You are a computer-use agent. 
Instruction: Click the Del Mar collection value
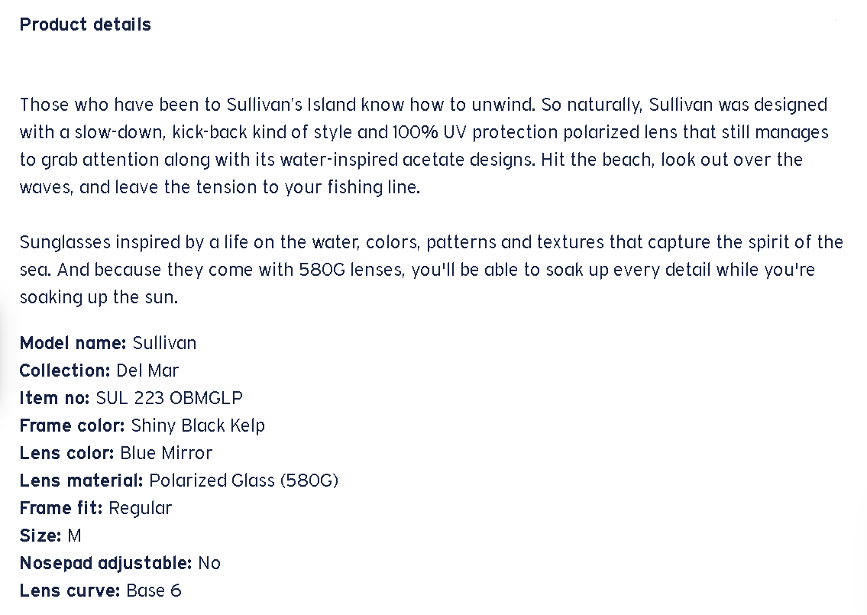(x=147, y=371)
